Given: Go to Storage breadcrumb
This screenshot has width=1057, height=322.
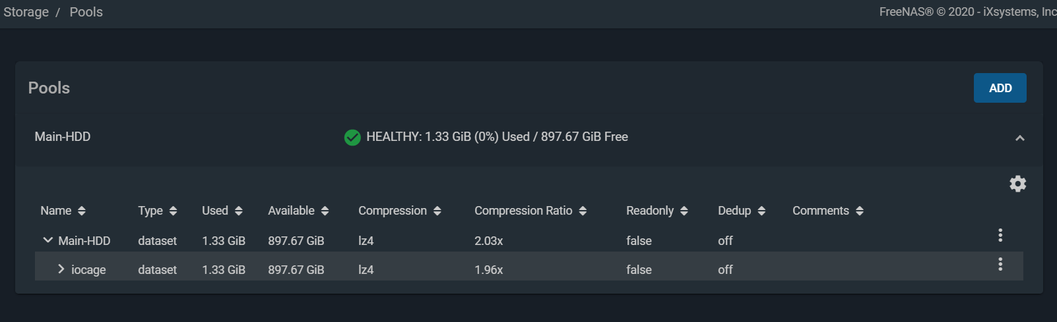Looking at the screenshot, I should (26, 12).
